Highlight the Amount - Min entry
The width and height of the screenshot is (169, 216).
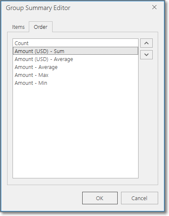(76, 83)
